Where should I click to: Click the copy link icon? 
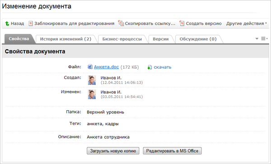(x=121, y=23)
